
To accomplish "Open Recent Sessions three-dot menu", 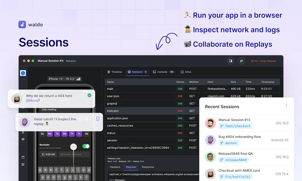I will 286,106.
